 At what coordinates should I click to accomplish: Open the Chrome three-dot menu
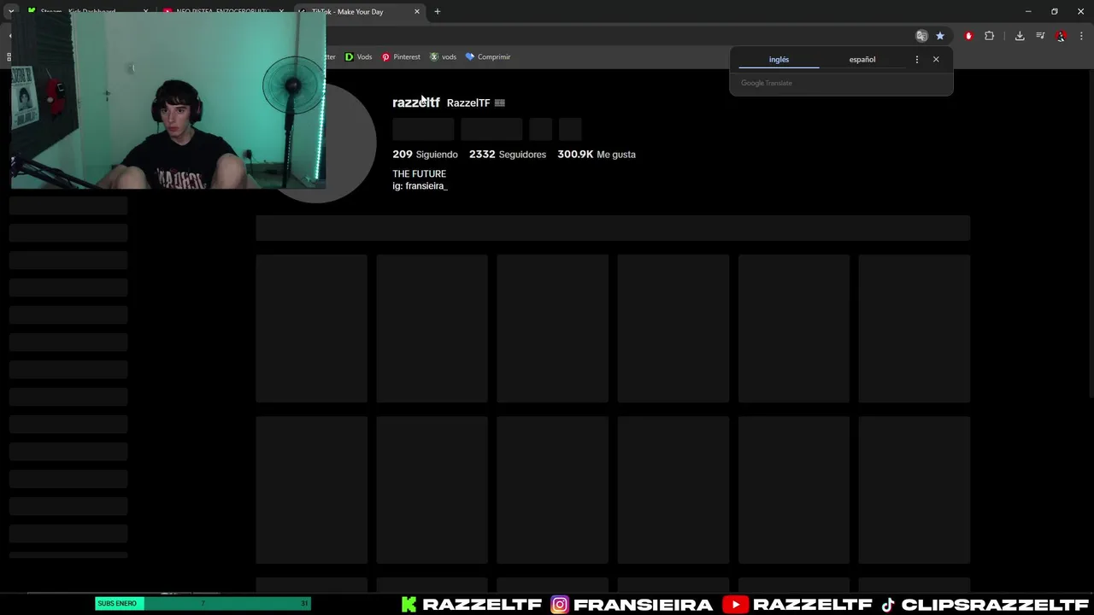click(1081, 36)
